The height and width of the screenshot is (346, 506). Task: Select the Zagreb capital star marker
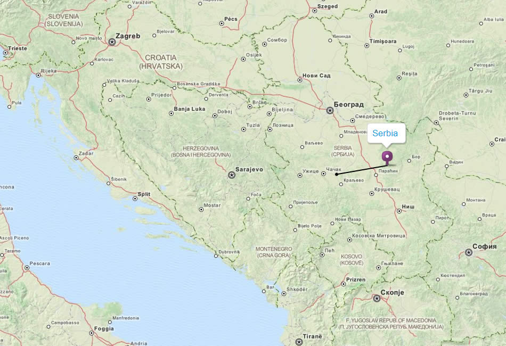coord(112,42)
